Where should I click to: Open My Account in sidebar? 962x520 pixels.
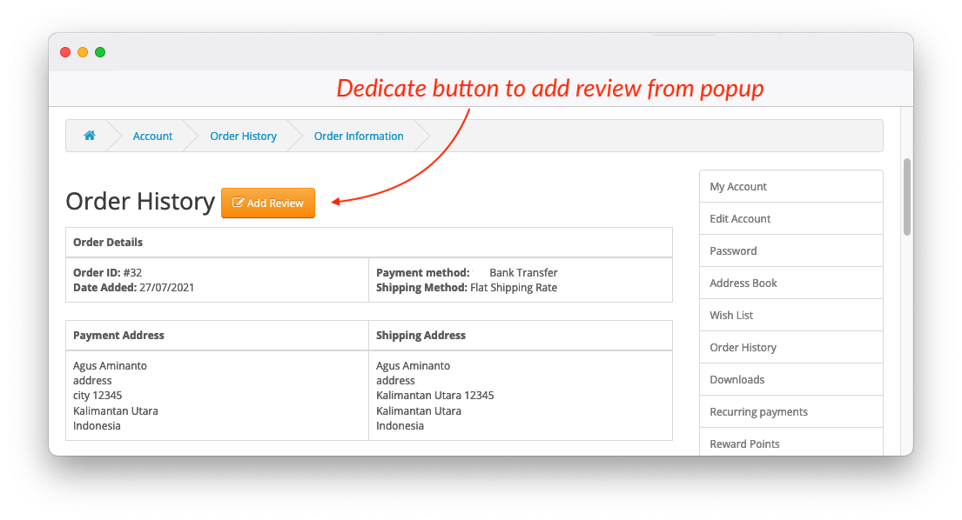tap(738, 186)
